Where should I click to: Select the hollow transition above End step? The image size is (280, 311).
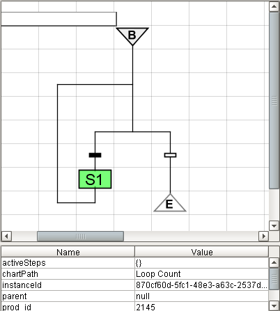170,155
